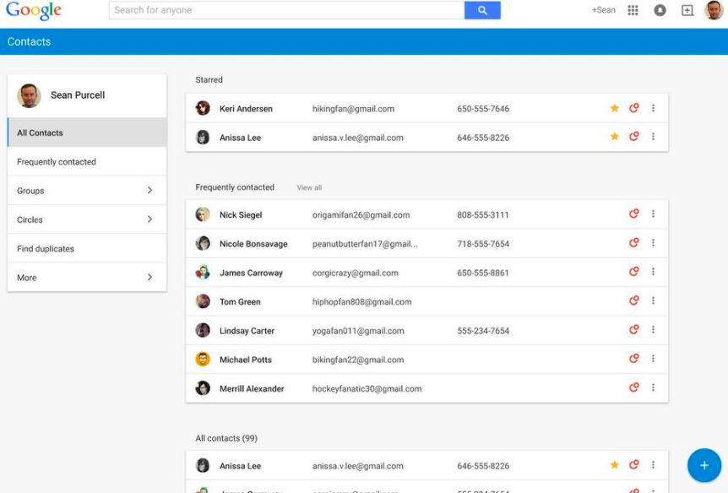
Task: Unstar Anissa Lee in Starred
Action: click(x=614, y=137)
